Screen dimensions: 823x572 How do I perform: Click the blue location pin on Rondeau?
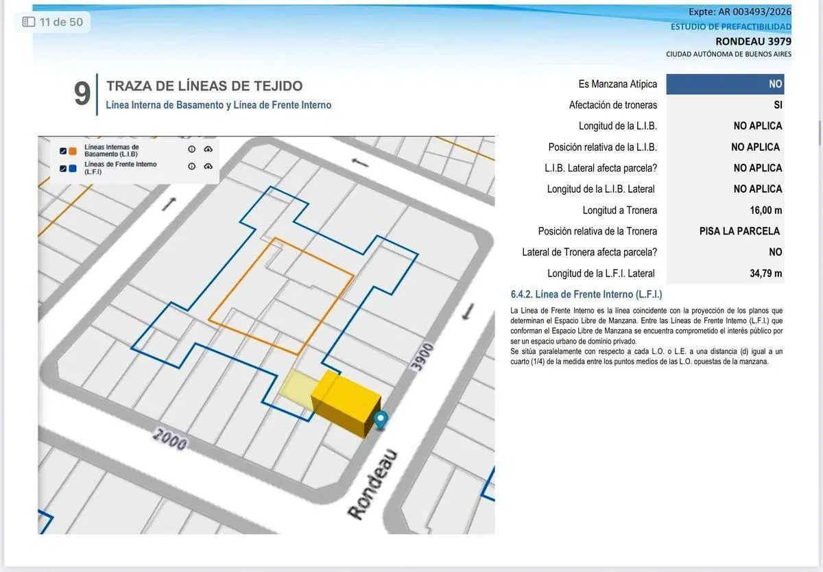tap(380, 419)
